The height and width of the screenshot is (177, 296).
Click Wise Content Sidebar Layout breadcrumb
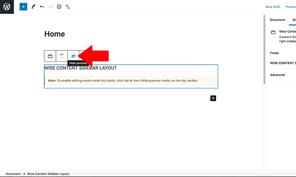pyautogui.click(x=48, y=174)
